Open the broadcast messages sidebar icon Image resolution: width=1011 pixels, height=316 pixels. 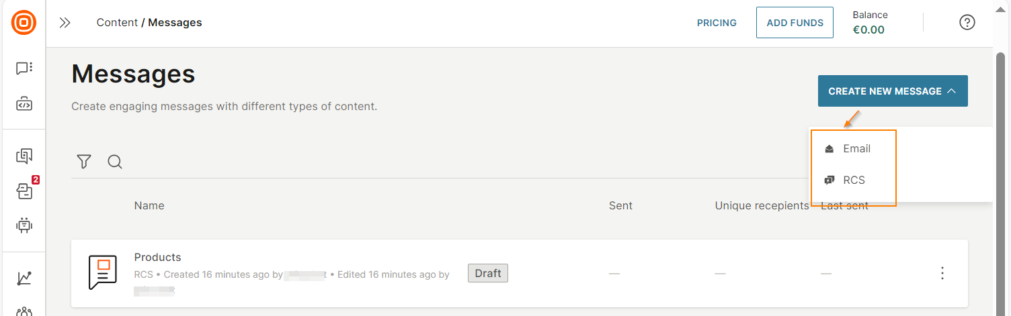(x=24, y=156)
